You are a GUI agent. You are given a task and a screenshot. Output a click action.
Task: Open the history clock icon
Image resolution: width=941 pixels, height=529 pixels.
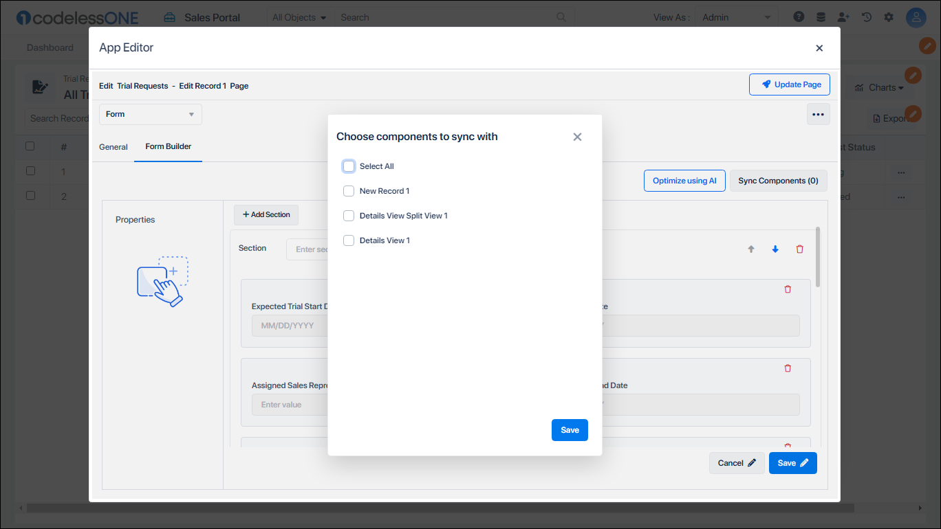[x=866, y=17]
